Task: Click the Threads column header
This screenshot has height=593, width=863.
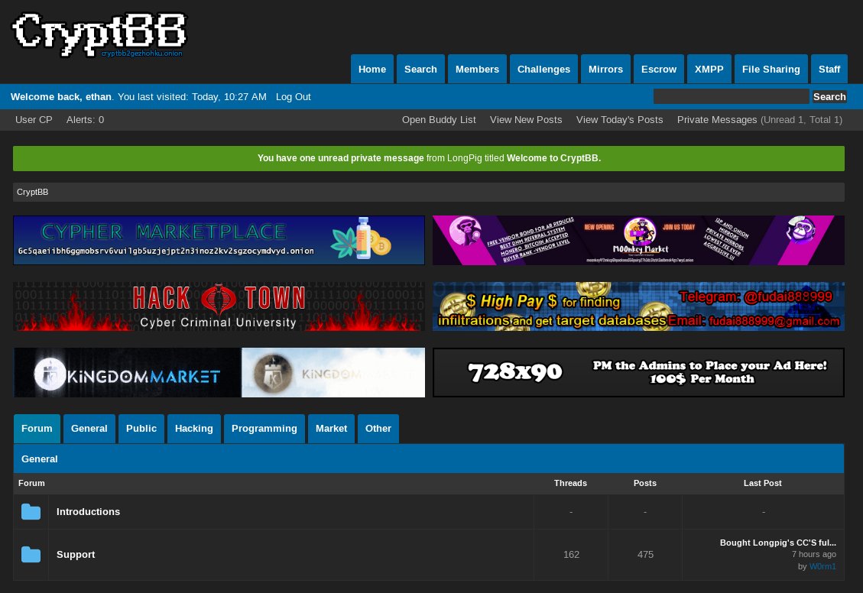Action: (x=570, y=483)
